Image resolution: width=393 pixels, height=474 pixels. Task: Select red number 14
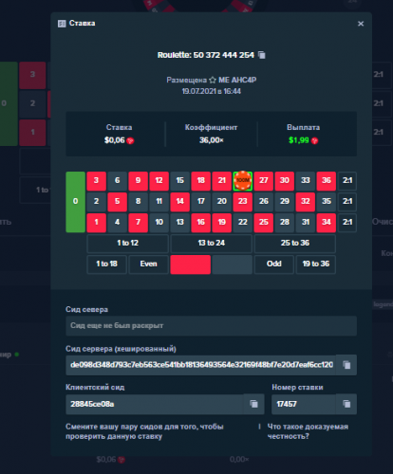[x=179, y=202]
